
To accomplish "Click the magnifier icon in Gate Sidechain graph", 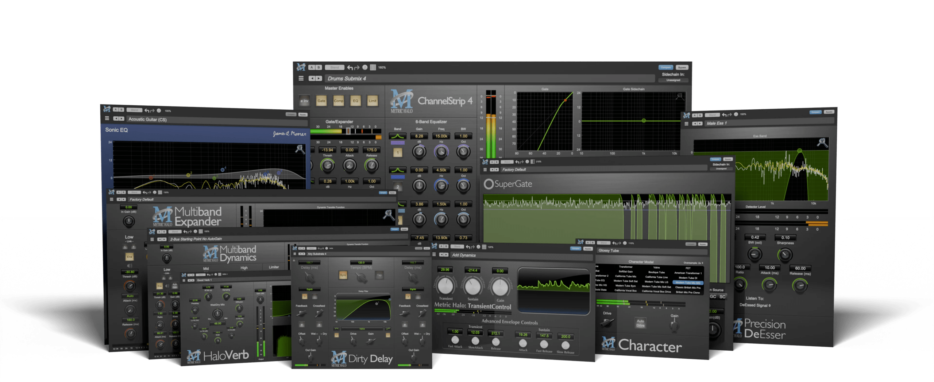I will pyautogui.click(x=680, y=96).
